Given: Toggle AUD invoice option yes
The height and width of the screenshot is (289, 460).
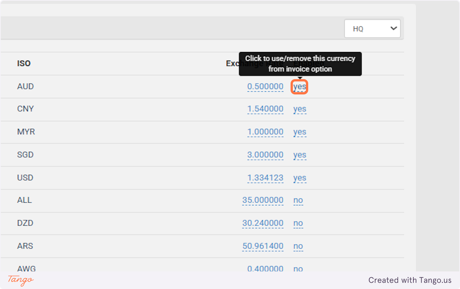Looking at the screenshot, I should 300,87.
